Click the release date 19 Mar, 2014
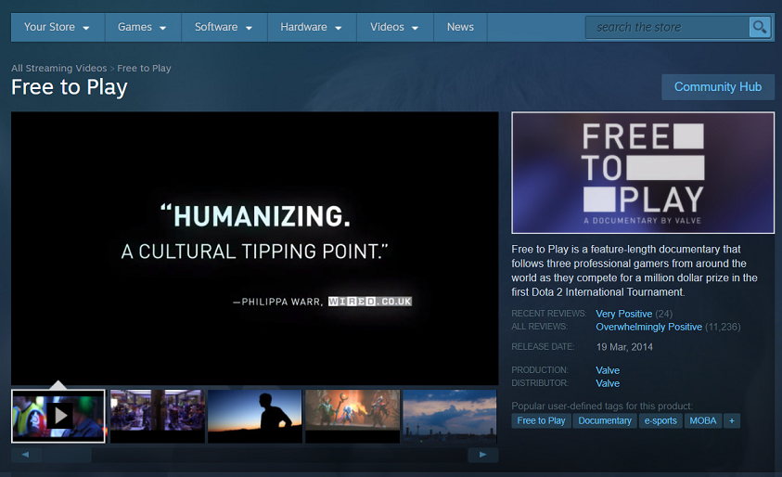Viewport: 782px width, 477px height. (624, 347)
